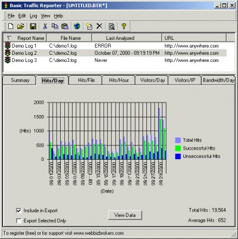This screenshot has height=239, width=238.
Task: Click the ERROR status cell
Action: pyautogui.click(x=103, y=46)
